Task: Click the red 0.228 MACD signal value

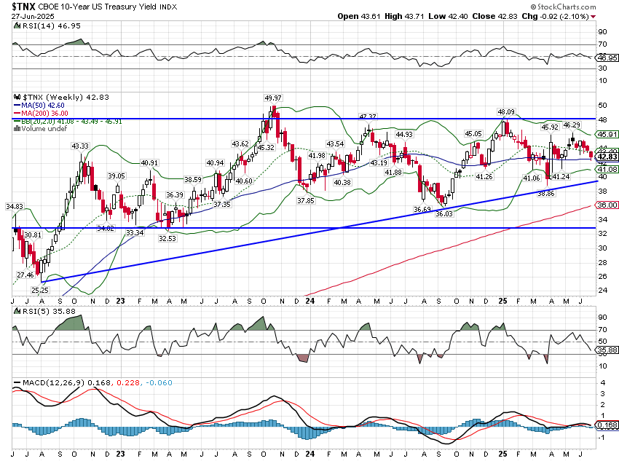Action: [128, 382]
